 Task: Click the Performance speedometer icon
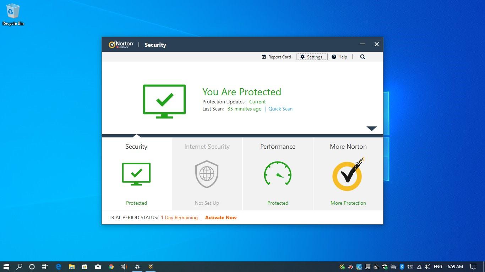click(x=278, y=174)
